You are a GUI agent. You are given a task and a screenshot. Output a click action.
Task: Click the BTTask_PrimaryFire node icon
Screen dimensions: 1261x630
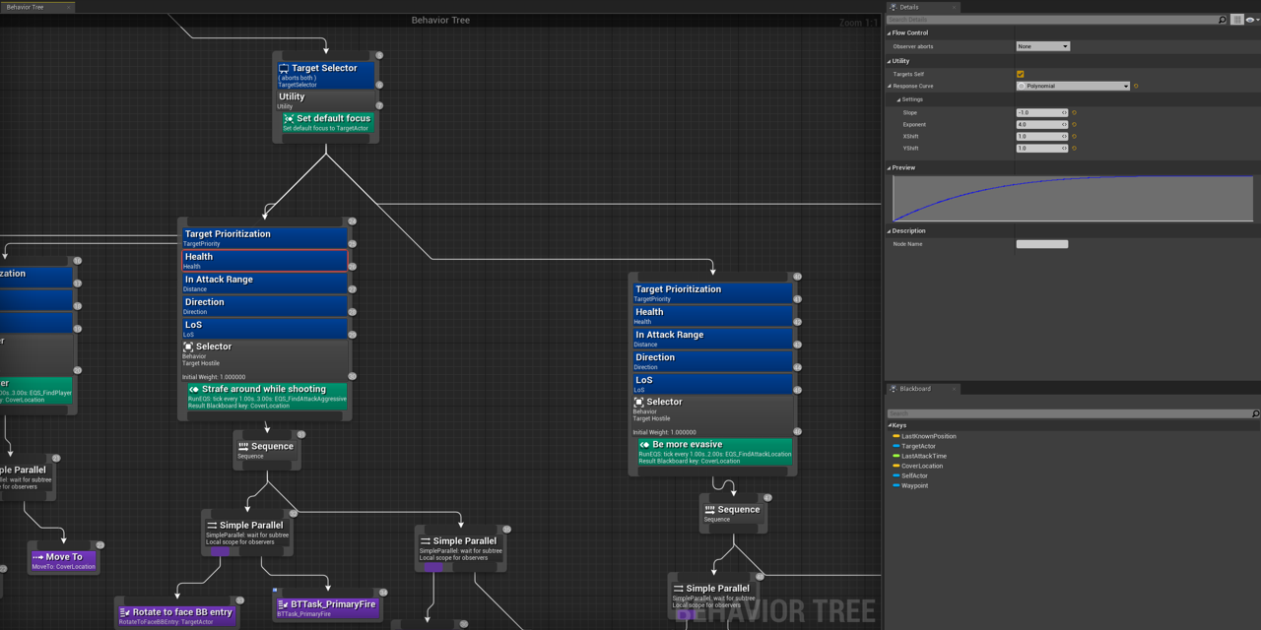282,601
